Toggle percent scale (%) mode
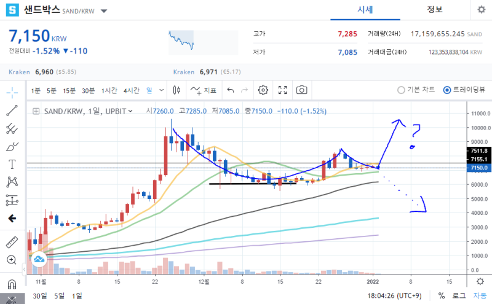 pos(442,295)
